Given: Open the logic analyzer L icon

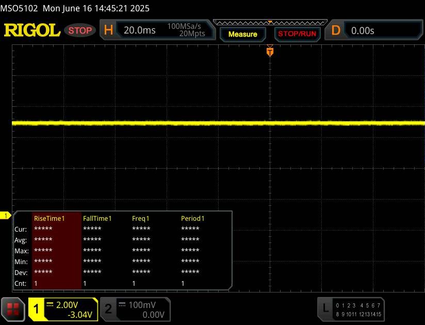Looking at the screenshot, I should coord(325,308).
